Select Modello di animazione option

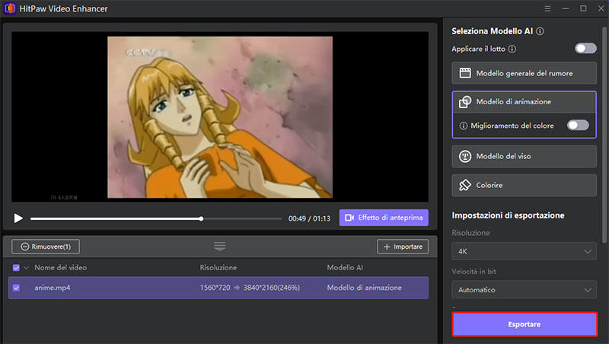[x=524, y=102]
